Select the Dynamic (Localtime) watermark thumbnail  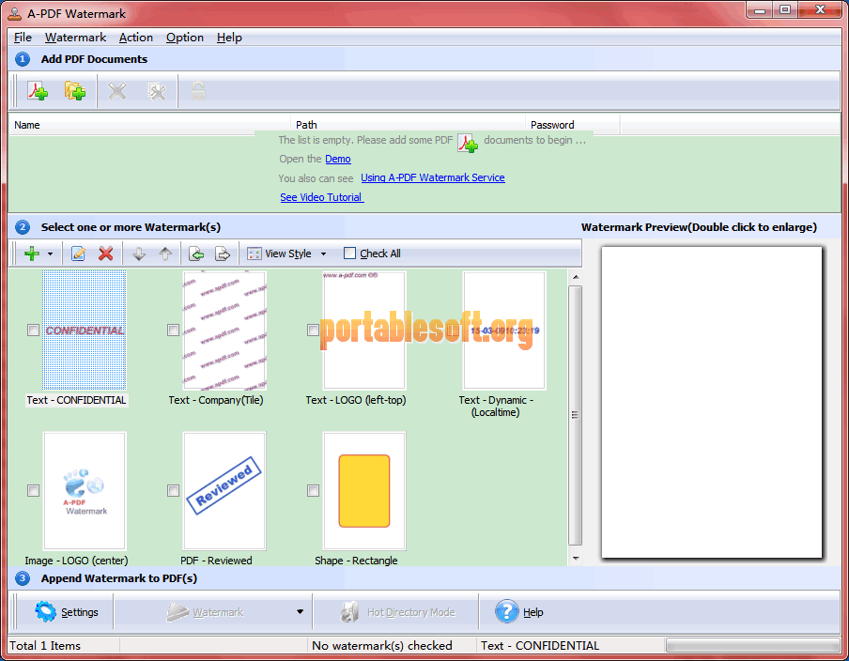504,330
